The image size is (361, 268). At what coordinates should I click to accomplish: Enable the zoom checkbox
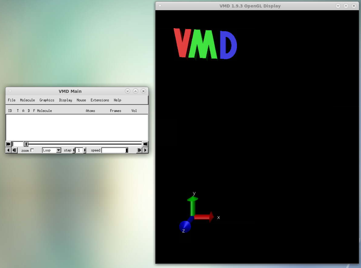[32, 150]
